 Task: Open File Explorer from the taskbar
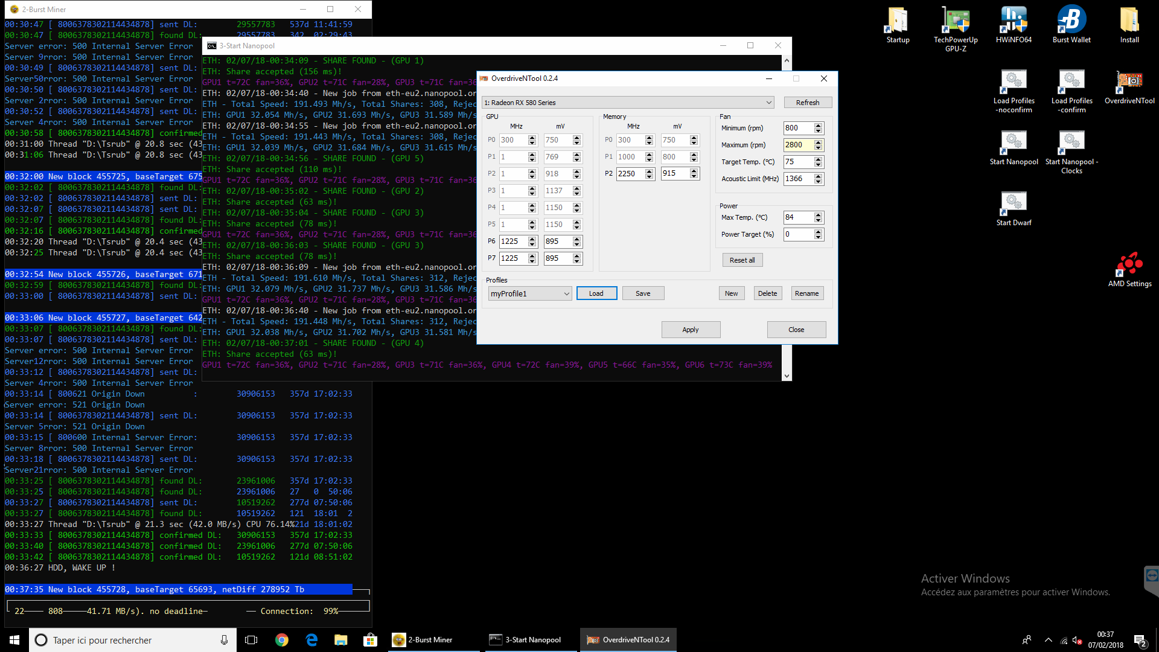coord(341,640)
